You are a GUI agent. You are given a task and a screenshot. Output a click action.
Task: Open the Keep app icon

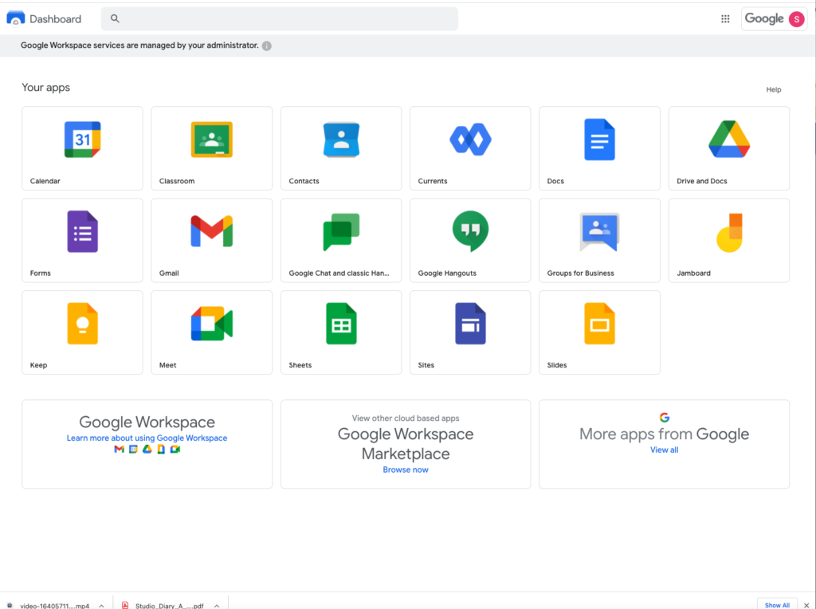(x=82, y=324)
